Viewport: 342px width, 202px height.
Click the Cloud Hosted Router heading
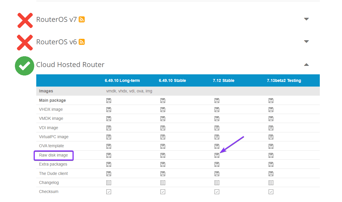point(70,65)
